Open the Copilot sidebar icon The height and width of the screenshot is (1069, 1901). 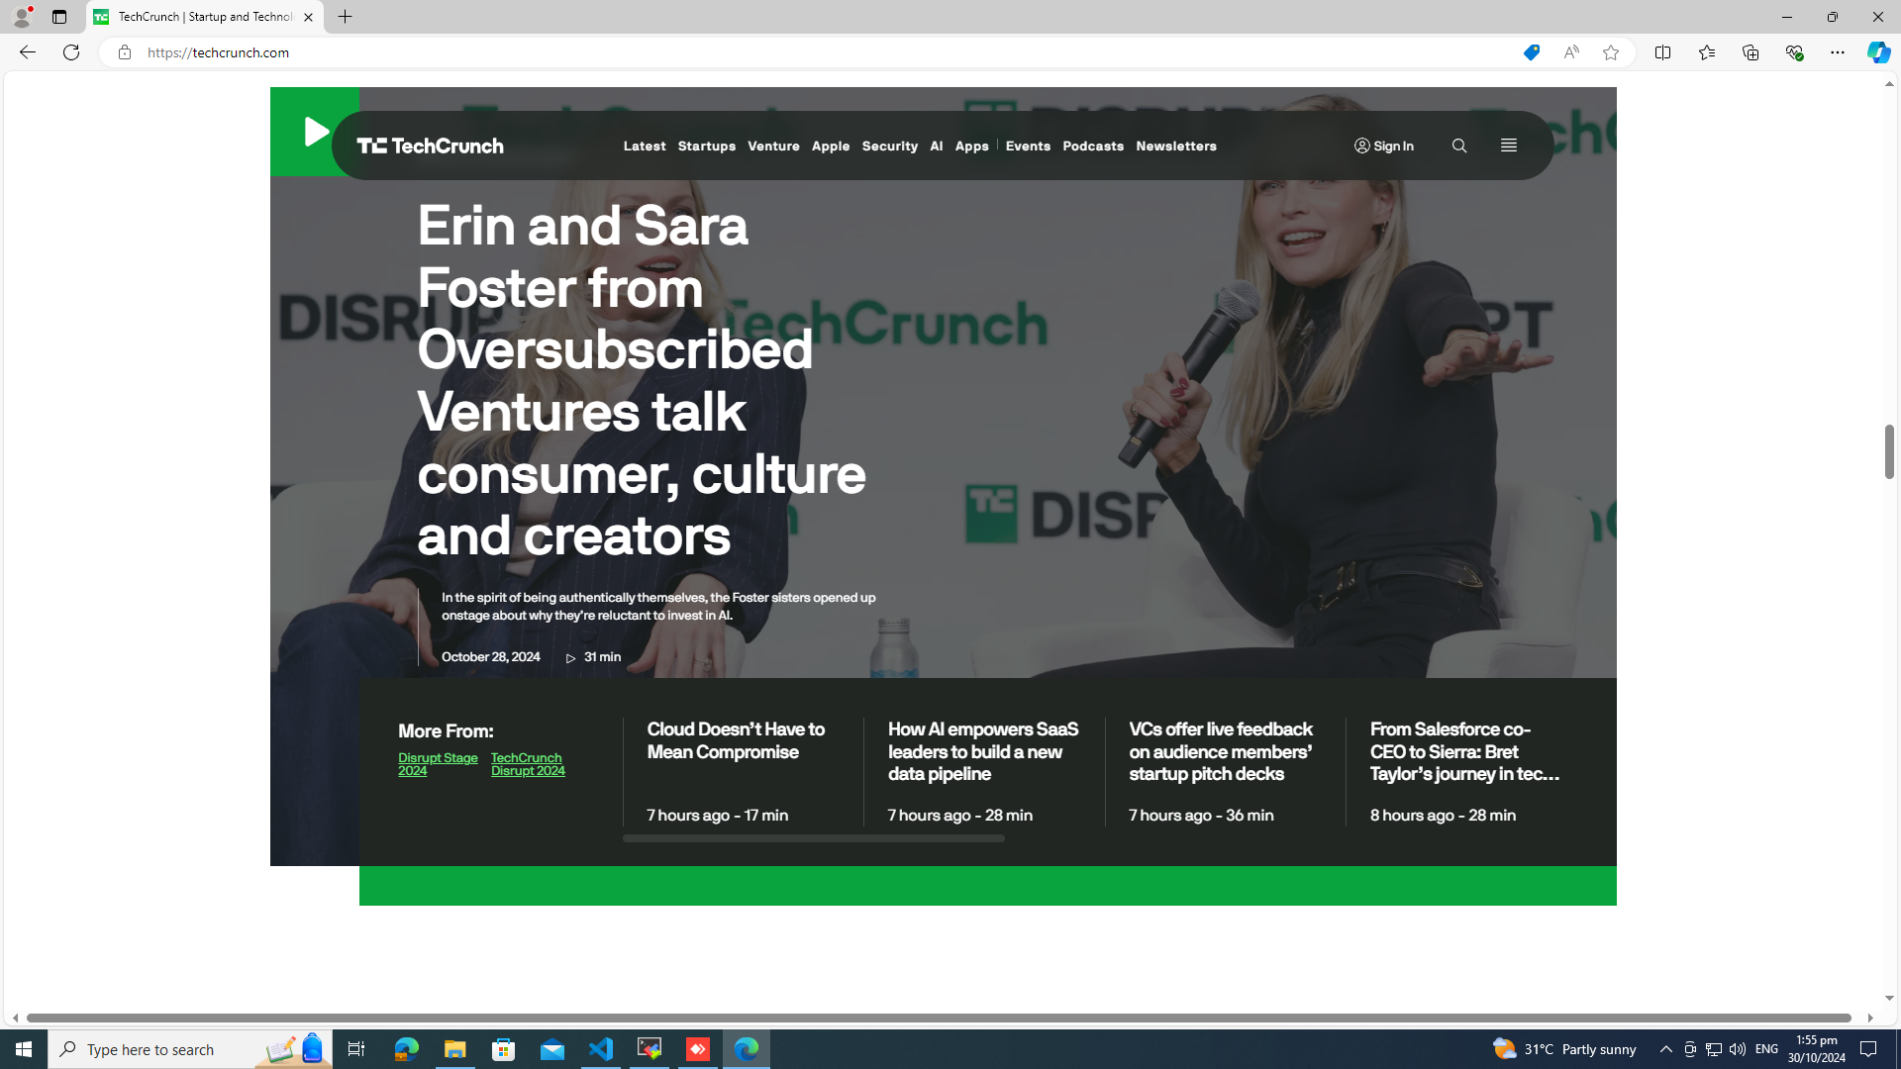pos(1877,52)
